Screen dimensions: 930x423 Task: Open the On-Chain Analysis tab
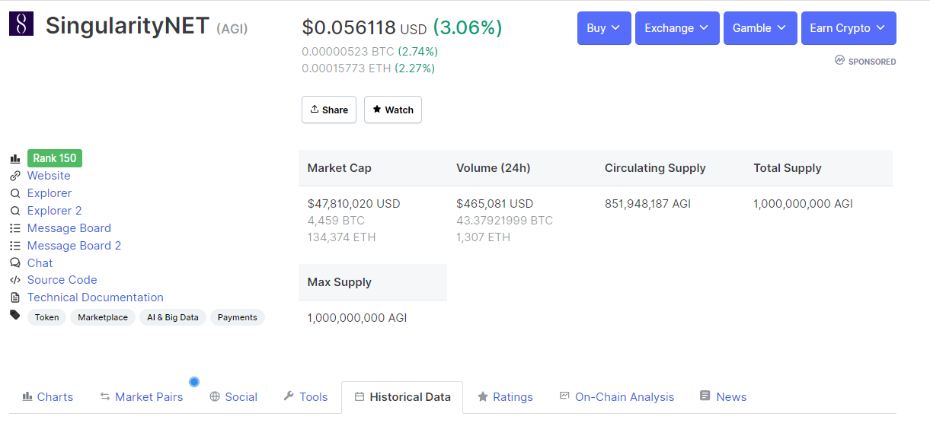[x=617, y=397]
